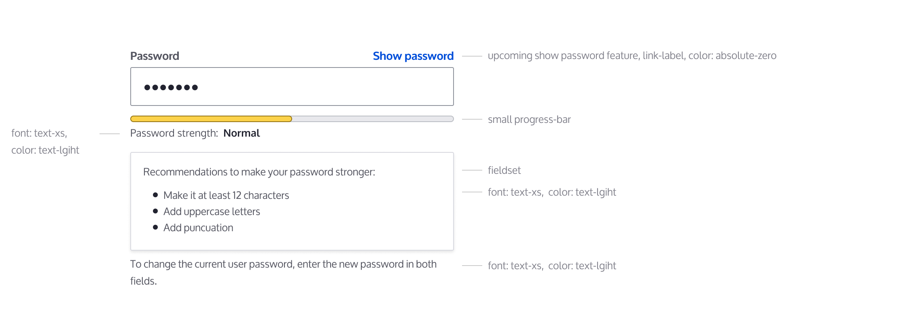Click the 'upcoming show password feature' annotation
This screenshot has width=899, height=325.
(632, 56)
